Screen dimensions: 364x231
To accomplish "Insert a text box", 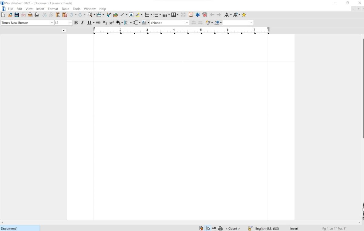I will (131, 15).
